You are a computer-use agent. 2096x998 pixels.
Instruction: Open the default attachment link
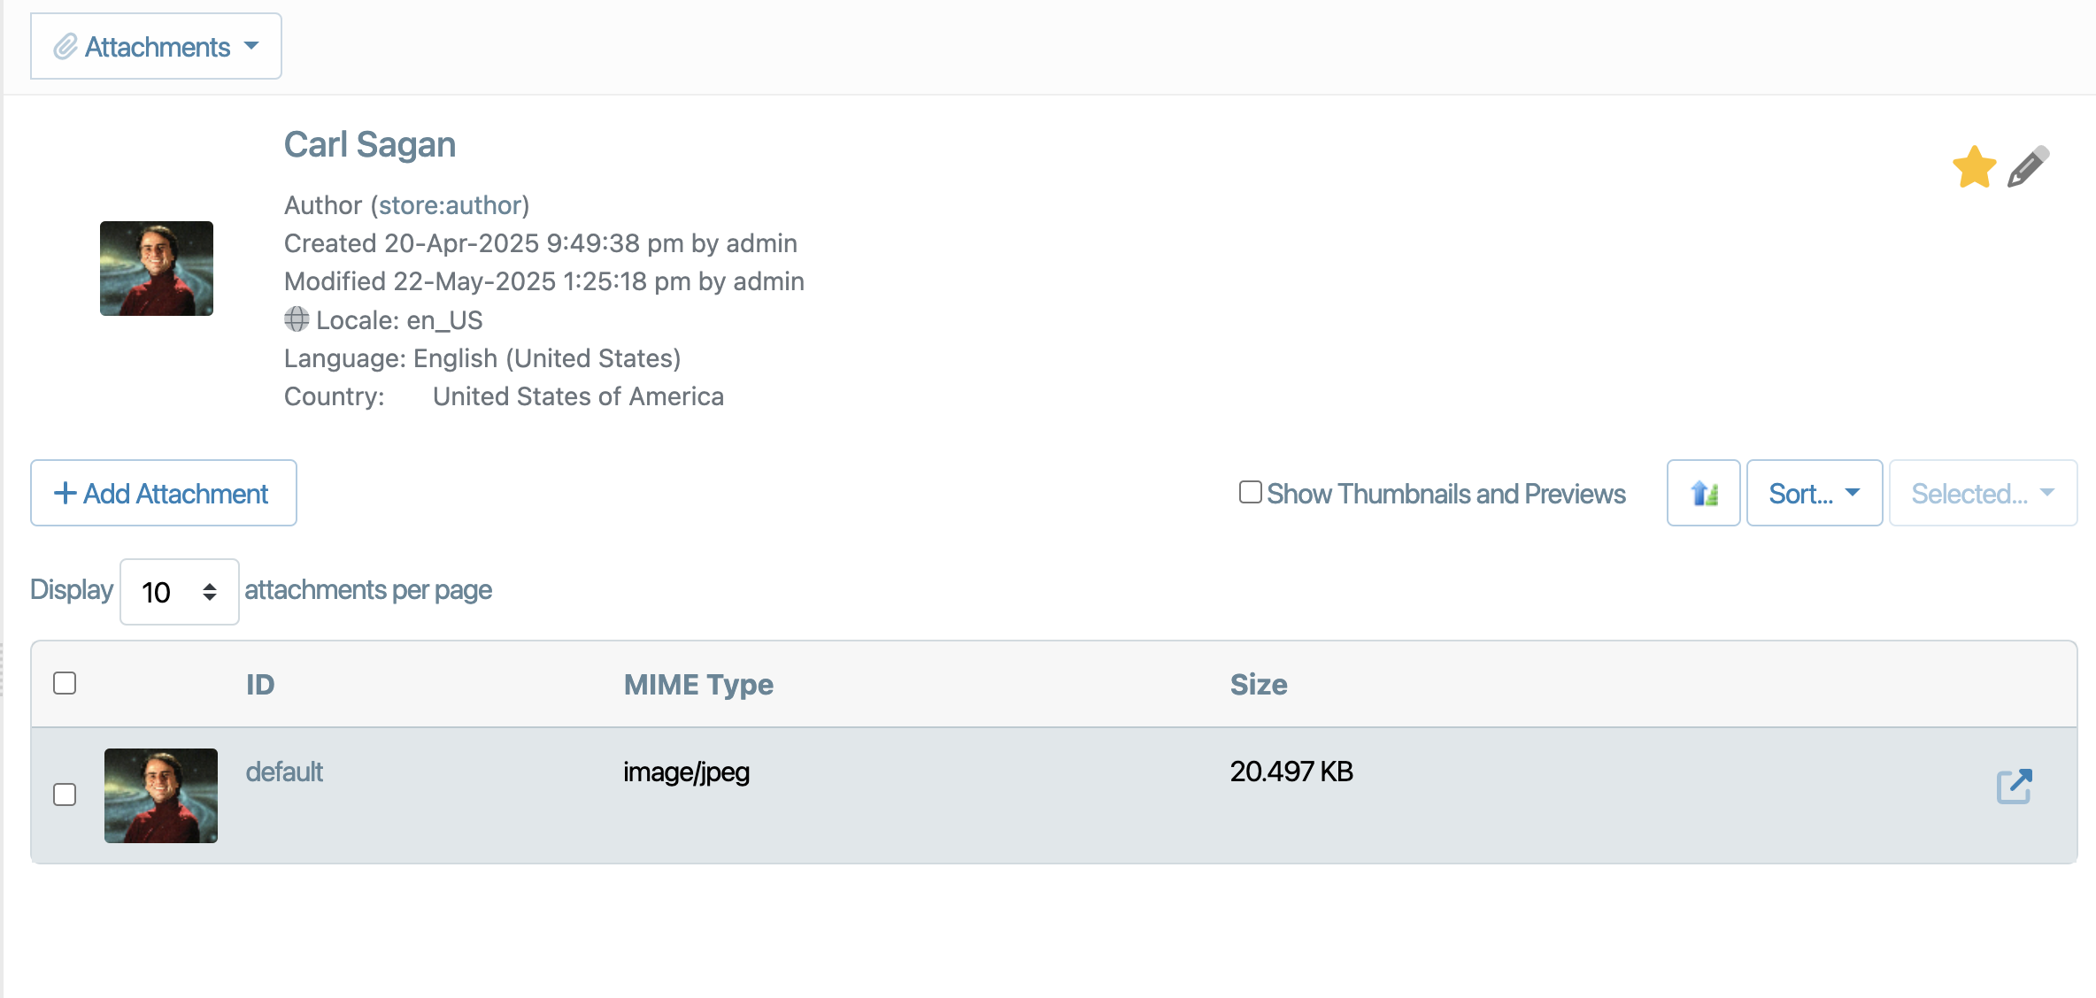point(284,772)
